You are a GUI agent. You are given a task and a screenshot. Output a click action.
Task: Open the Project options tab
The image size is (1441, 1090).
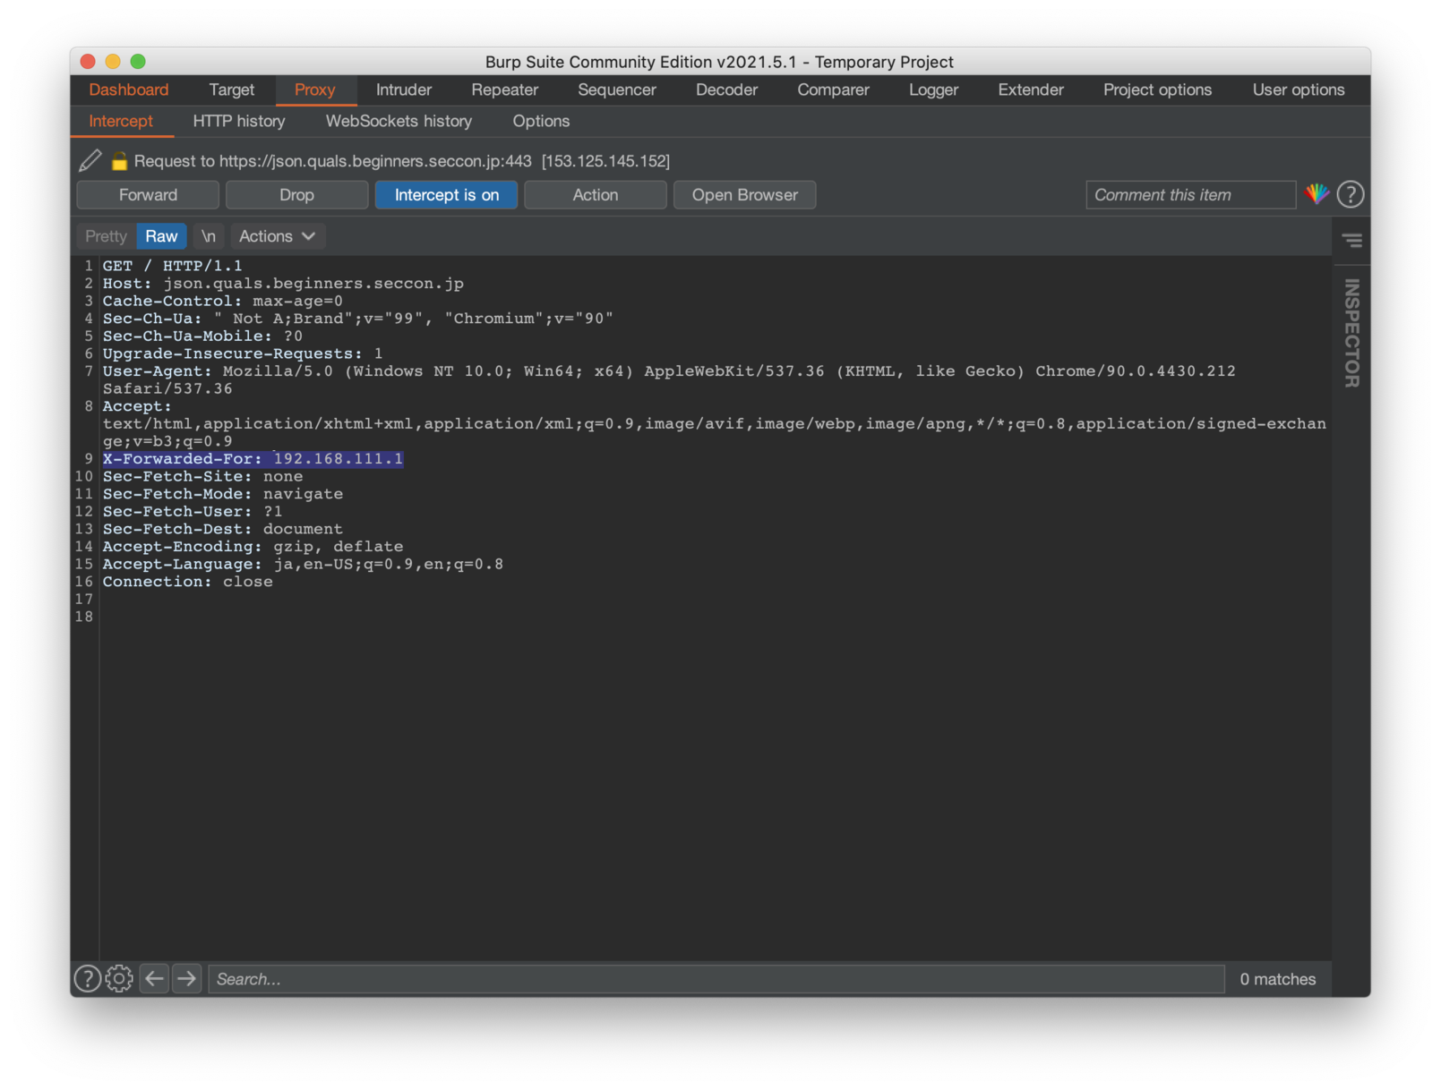coord(1157,89)
